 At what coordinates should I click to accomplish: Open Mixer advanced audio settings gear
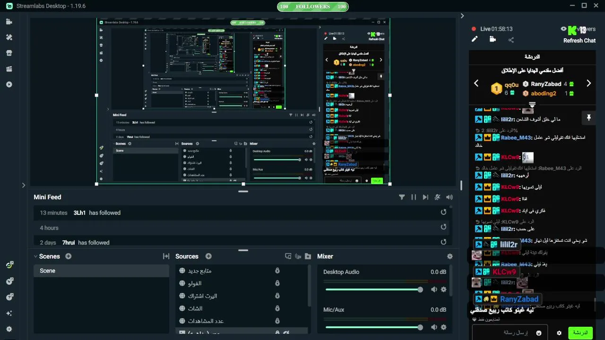[x=450, y=256]
